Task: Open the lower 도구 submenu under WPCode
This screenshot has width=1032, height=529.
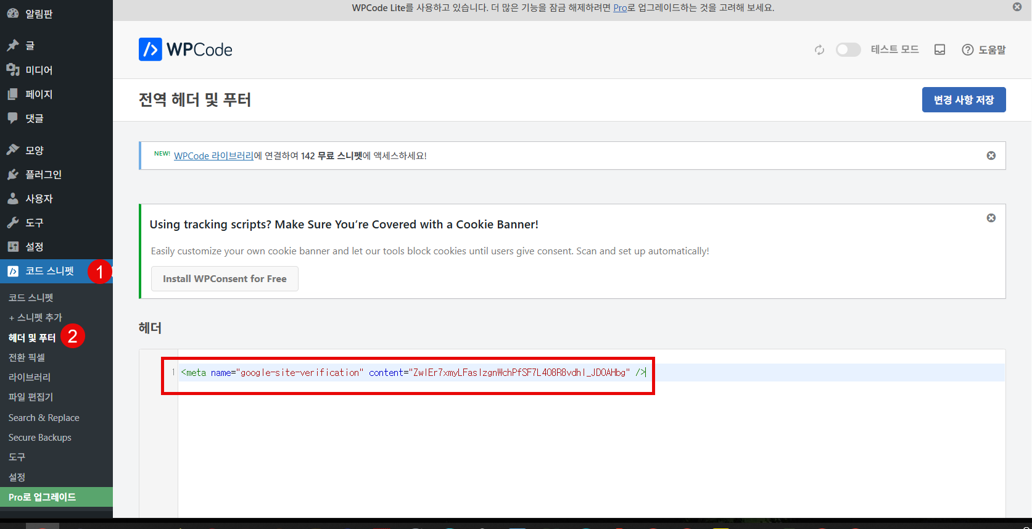Action: (17, 457)
